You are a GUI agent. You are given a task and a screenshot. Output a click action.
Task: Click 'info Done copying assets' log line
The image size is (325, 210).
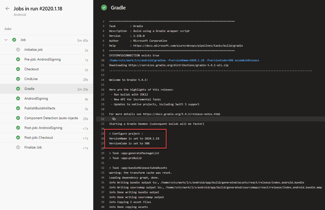(129, 207)
